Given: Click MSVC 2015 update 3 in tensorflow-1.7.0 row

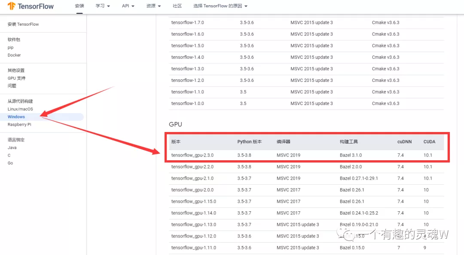Looking at the screenshot, I should coord(311,22).
